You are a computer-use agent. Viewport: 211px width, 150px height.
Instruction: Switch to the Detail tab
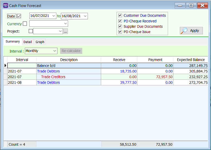pos(27,42)
